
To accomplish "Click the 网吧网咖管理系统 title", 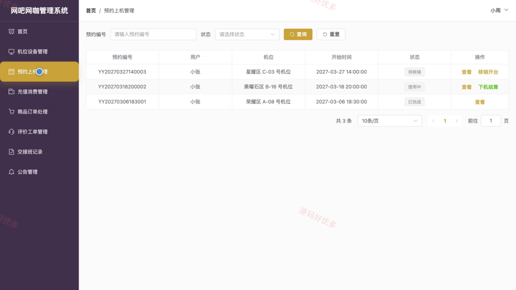I will click(x=39, y=11).
